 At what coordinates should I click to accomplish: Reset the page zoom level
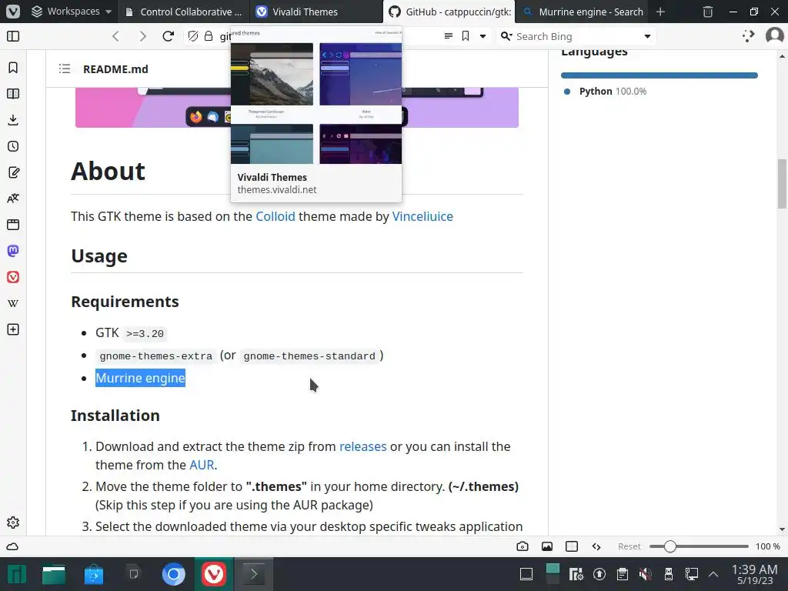coord(629,546)
